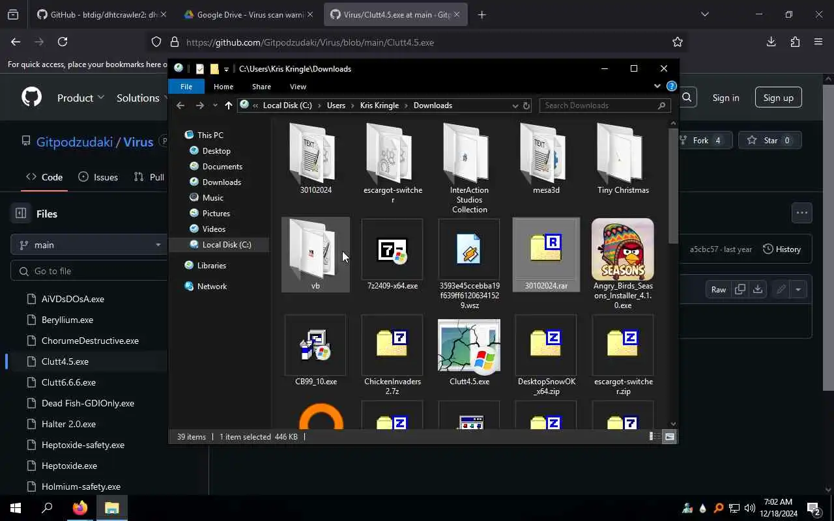Screen dimensions: 834x521
Task: Reload the GitHub page
Action: pos(63,42)
